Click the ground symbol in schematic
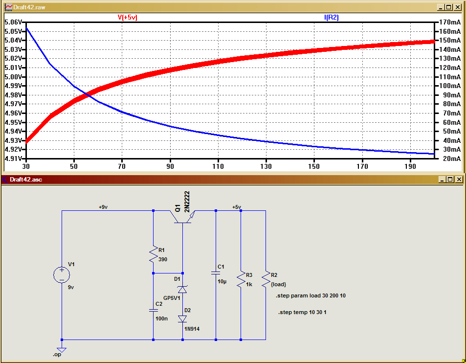 coord(62,350)
